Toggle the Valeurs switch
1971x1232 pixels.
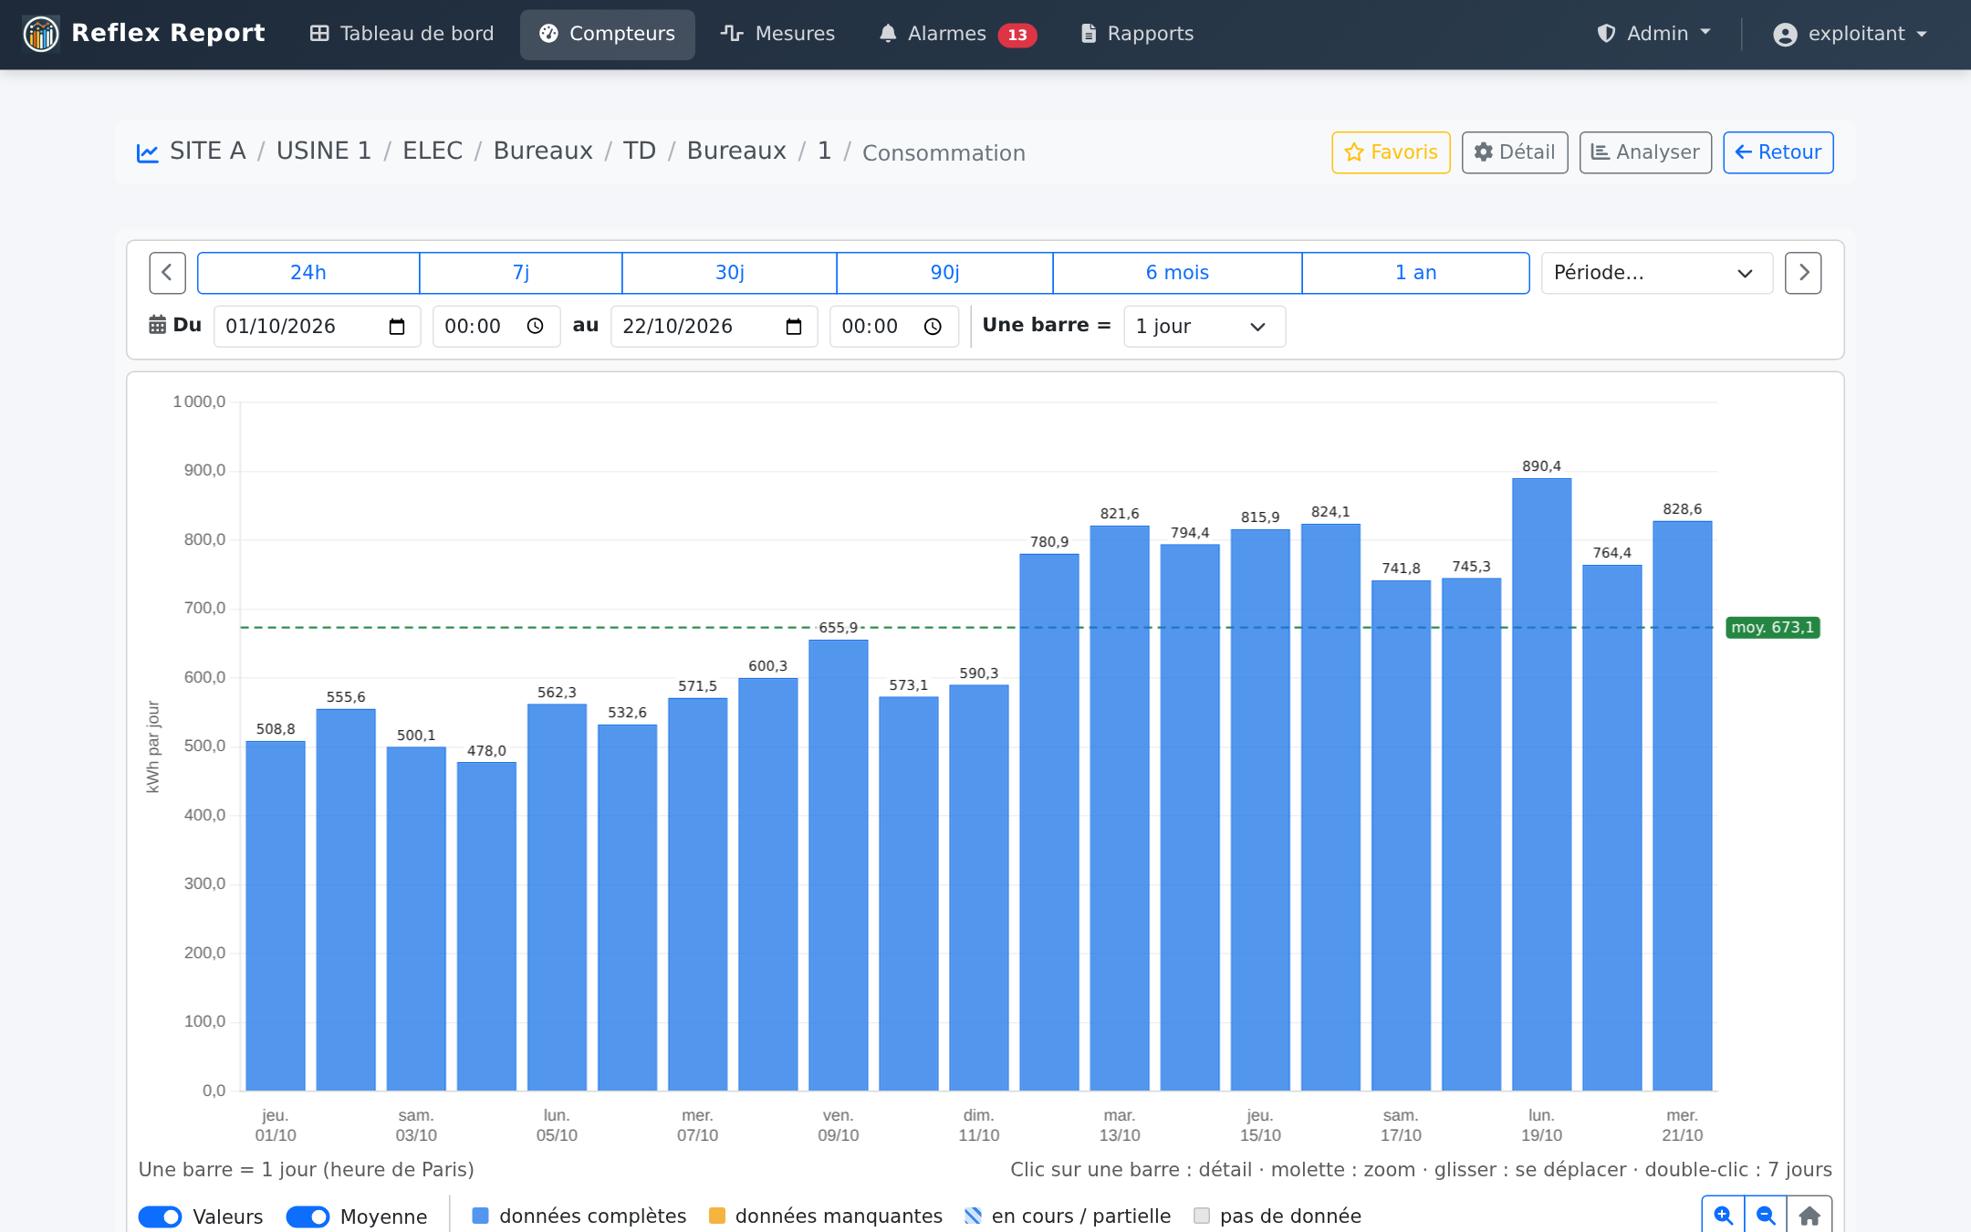(x=161, y=1216)
